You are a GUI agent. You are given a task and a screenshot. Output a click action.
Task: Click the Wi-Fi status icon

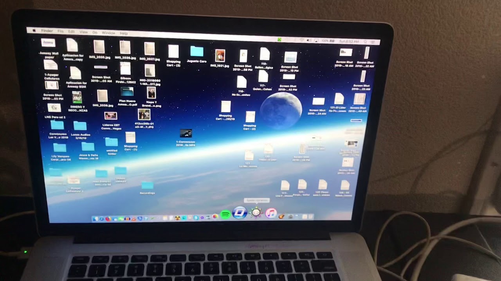click(302, 40)
